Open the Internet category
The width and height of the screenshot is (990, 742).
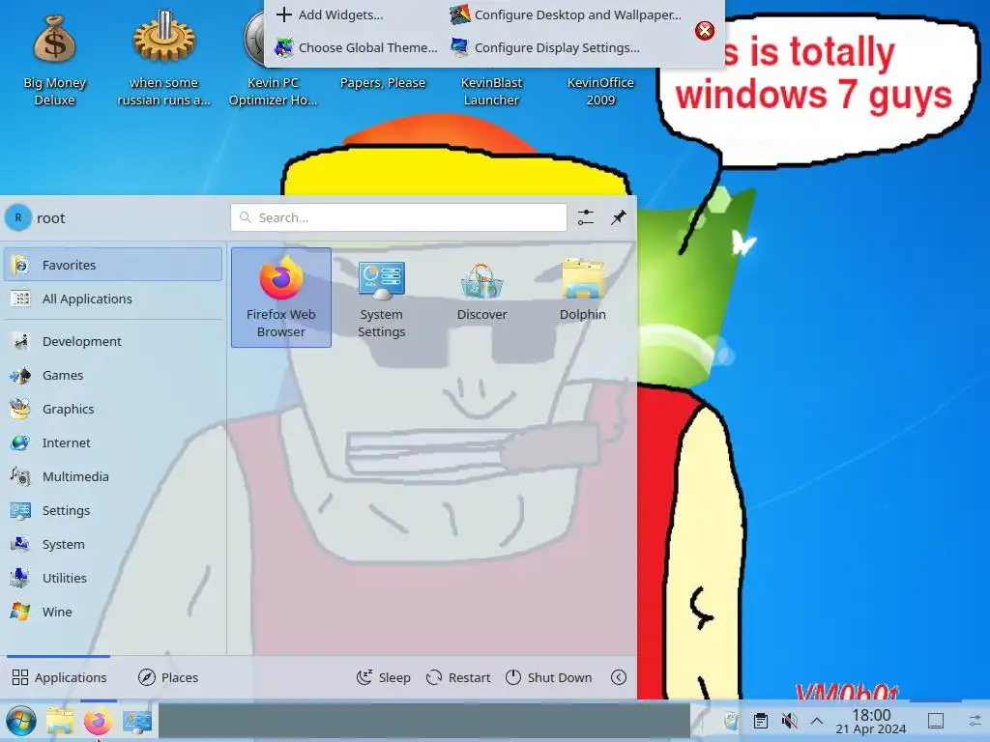click(x=113, y=442)
